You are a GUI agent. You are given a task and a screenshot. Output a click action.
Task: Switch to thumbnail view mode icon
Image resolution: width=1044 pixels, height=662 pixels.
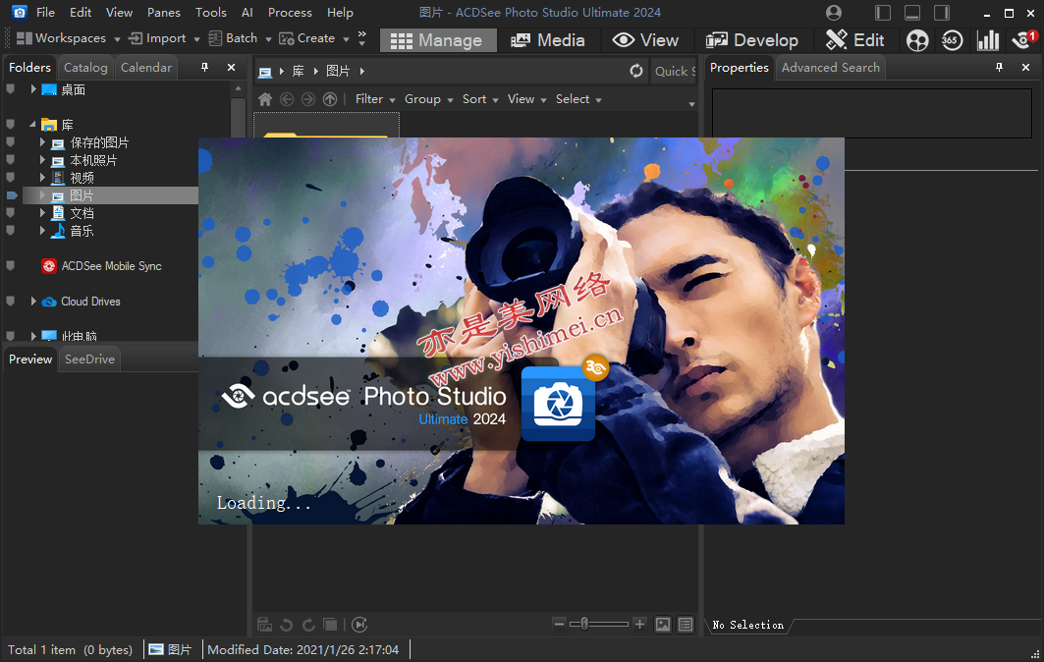(663, 625)
